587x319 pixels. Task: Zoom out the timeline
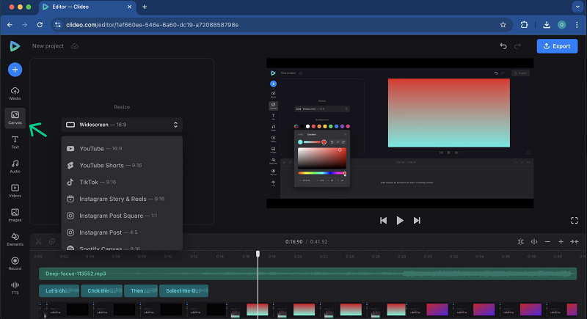(547, 241)
